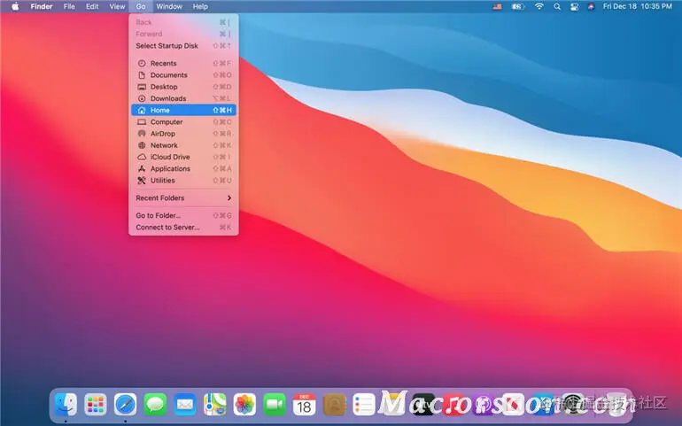
Task: Open the View menu
Action: 117,6
